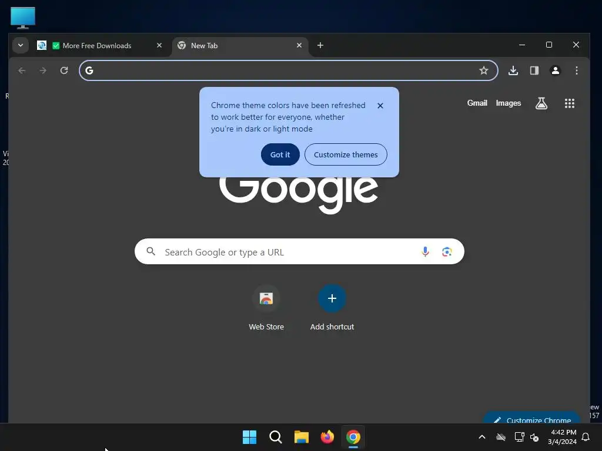The height and width of the screenshot is (451, 602).
Task: Maximize the Chrome window
Action: pyautogui.click(x=549, y=45)
